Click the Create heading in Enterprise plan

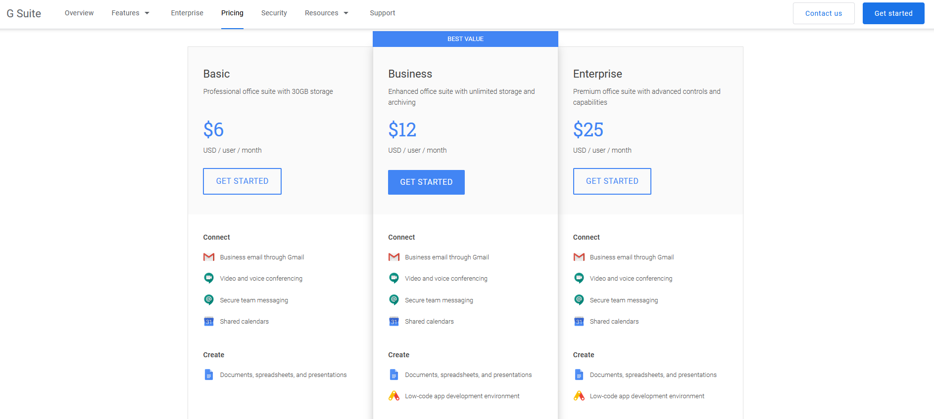click(x=584, y=355)
